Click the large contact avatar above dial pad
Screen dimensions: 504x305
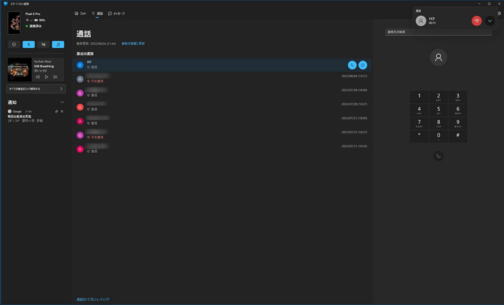[438, 57]
